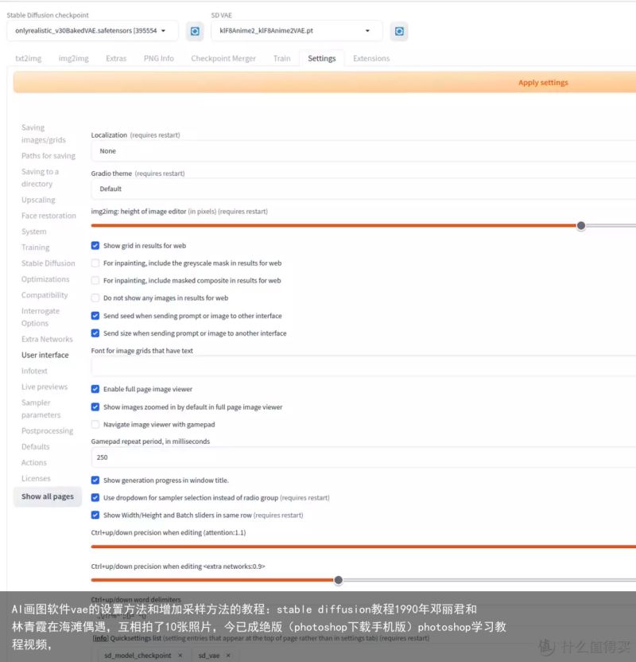Image resolution: width=636 pixels, height=662 pixels.
Task: Open Saving to a directory settings
Action: (x=40, y=177)
